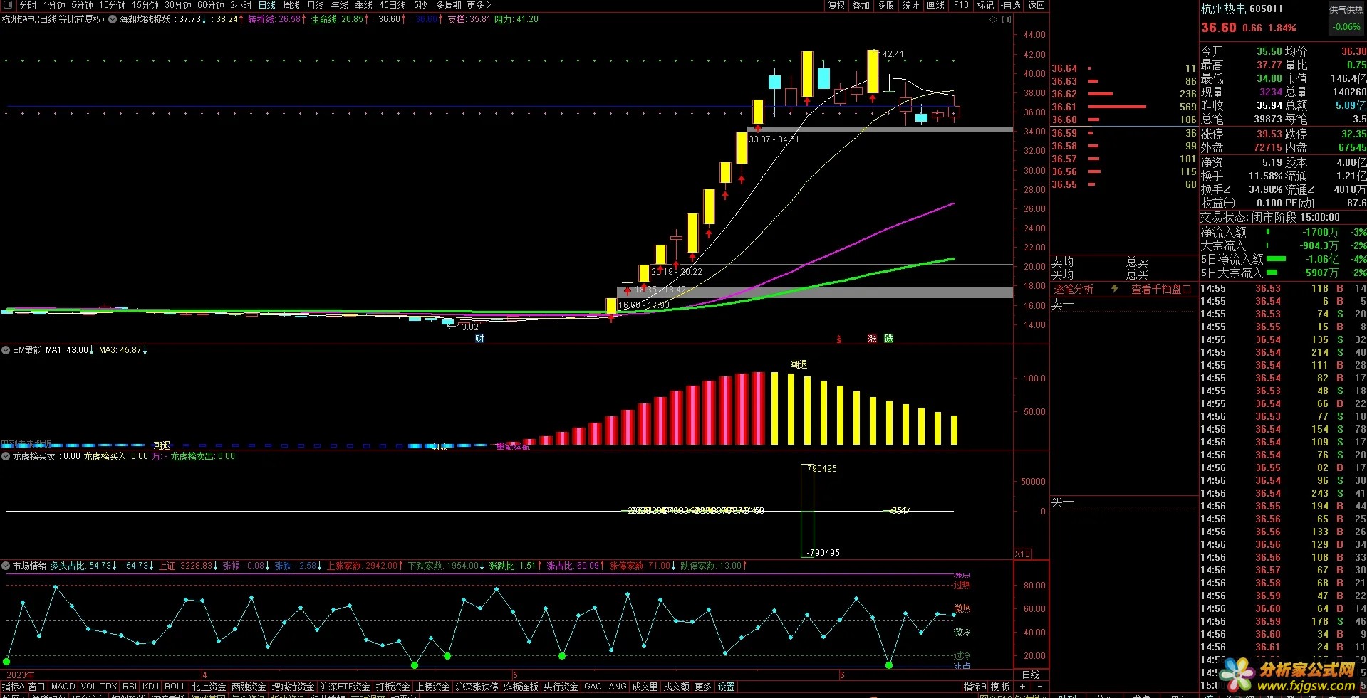
Task: Select the RSI indicator tab
Action: point(130,687)
